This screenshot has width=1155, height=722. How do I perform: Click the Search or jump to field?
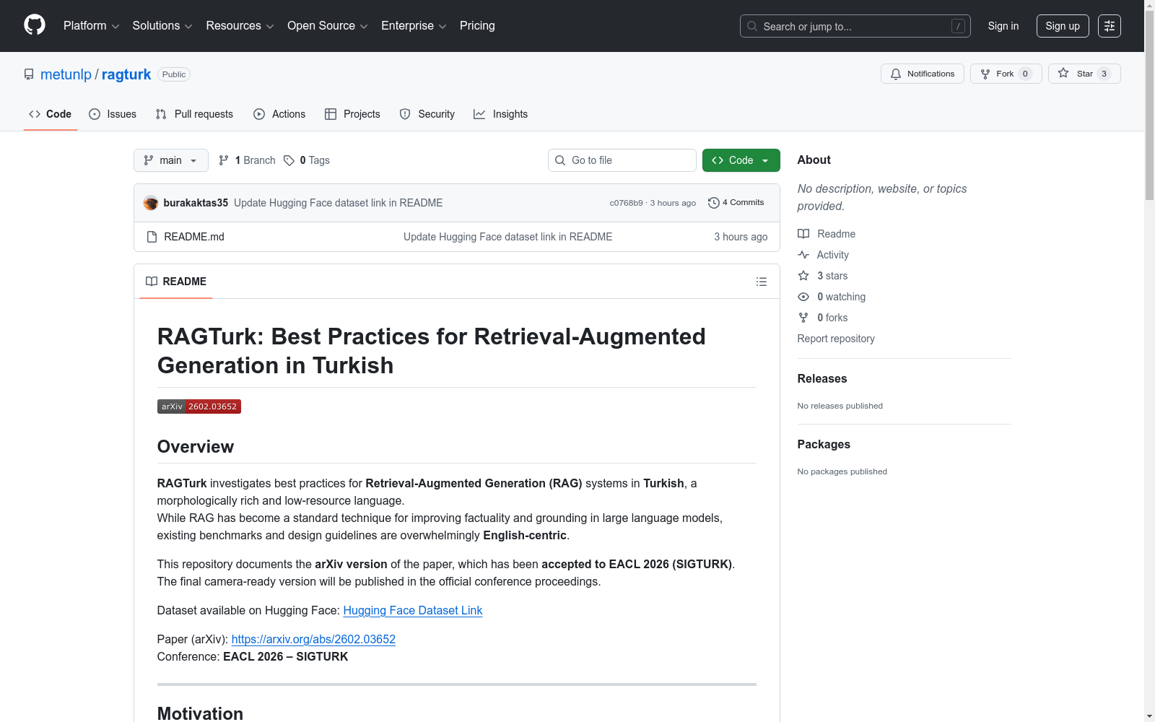tap(855, 26)
